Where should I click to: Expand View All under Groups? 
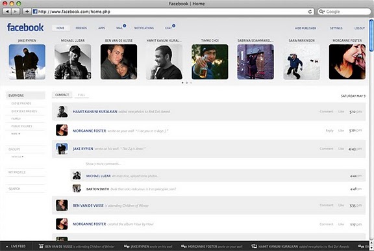(18, 157)
